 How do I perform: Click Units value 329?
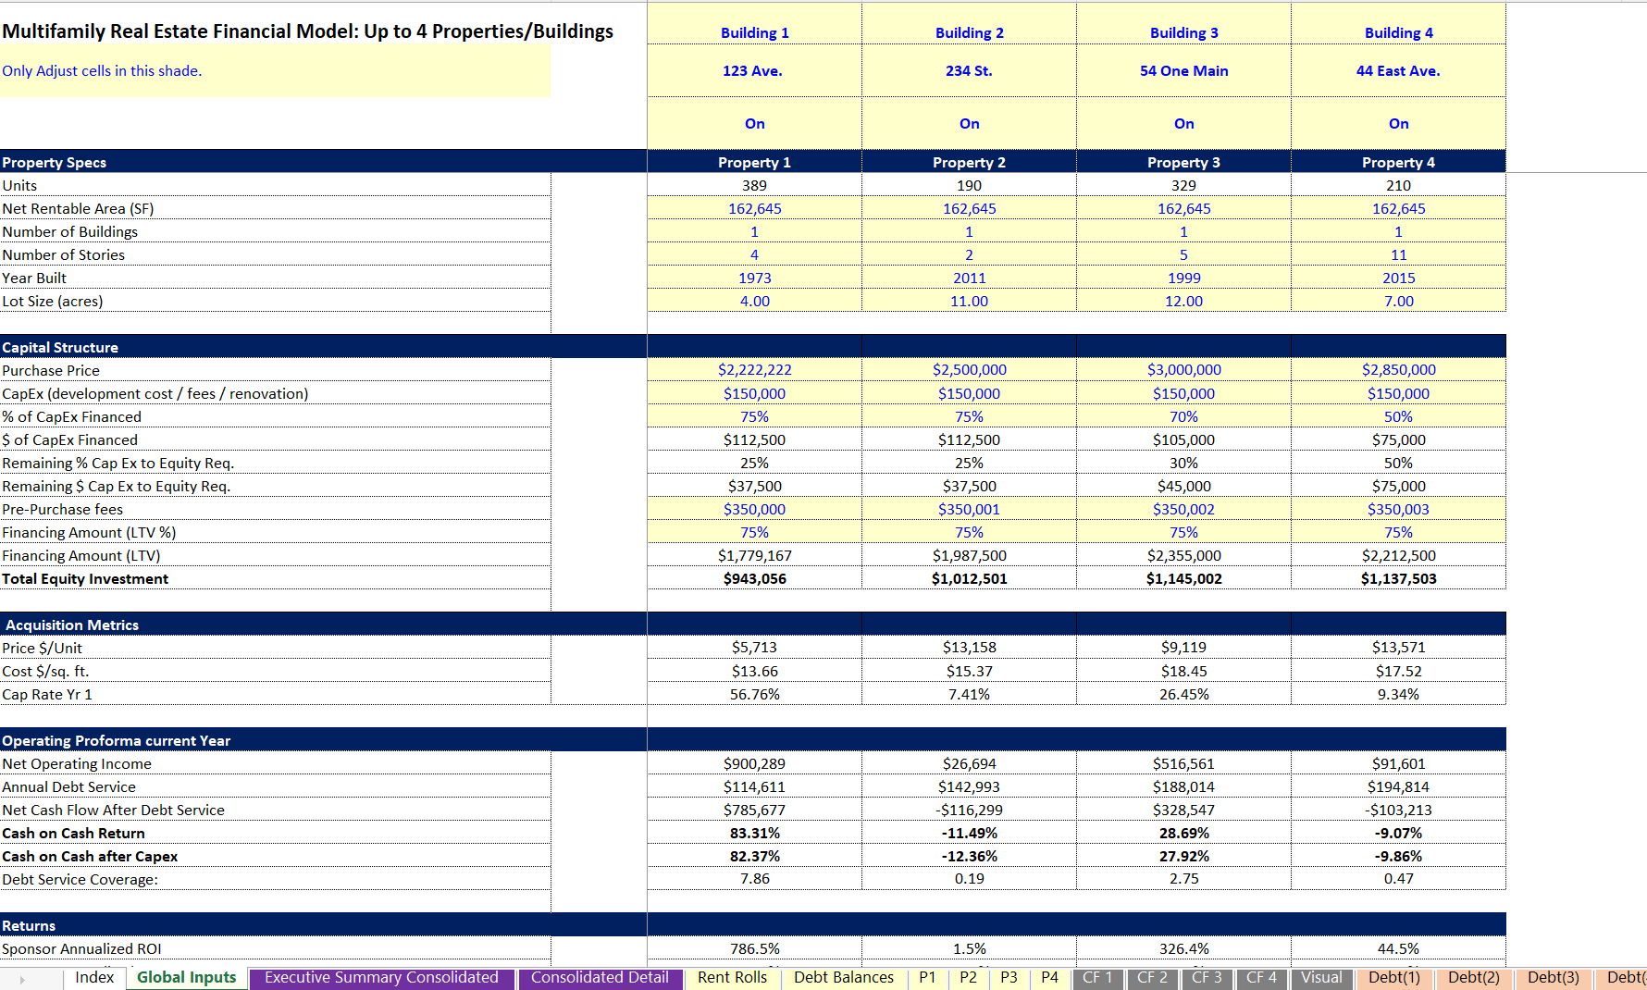(x=1183, y=185)
